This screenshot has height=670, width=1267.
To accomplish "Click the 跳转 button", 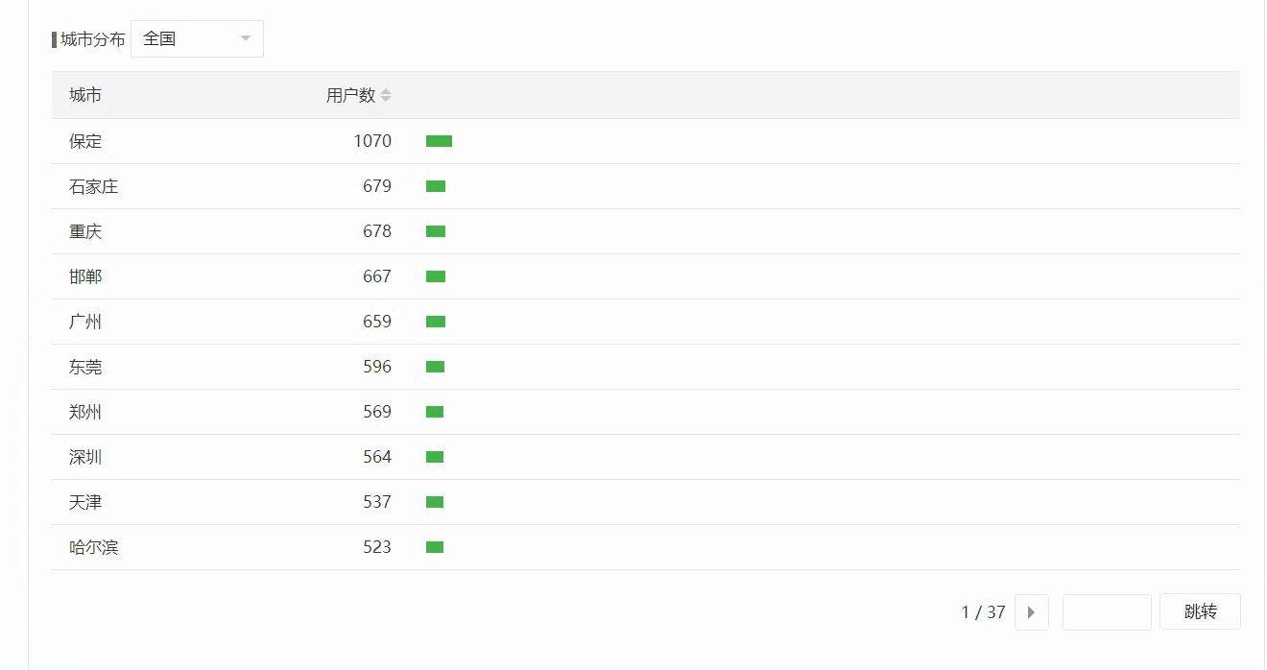I will [x=1200, y=612].
